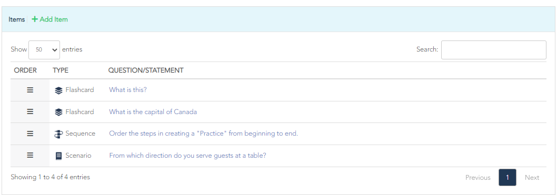Screen dimensions: 557x195
Task: Open the Order the steps sequence question
Action: click(204, 134)
